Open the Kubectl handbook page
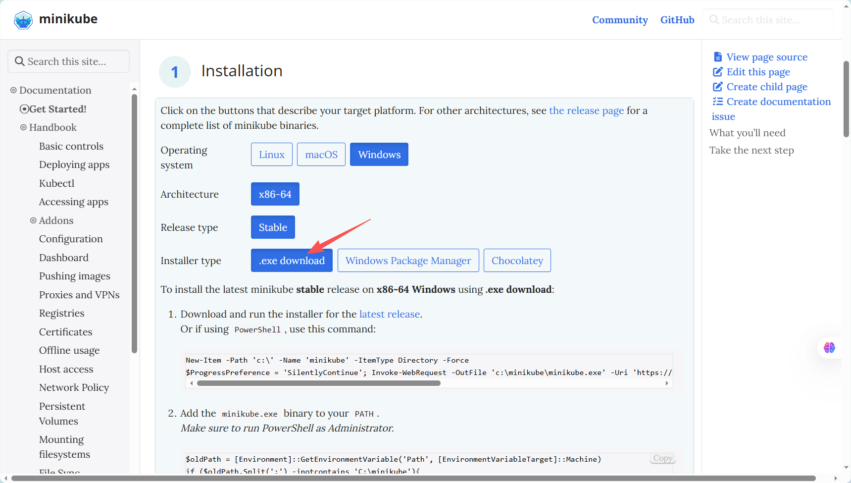The width and height of the screenshot is (851, 483). (57, 183)
